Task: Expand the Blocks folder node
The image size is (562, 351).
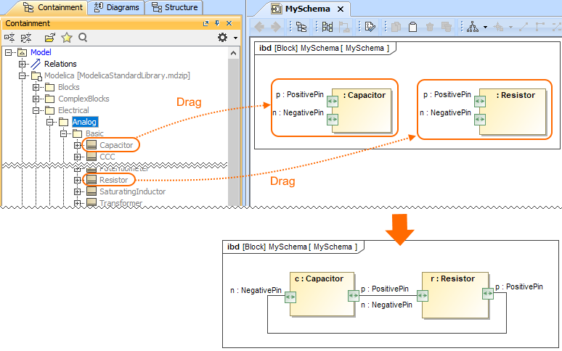Action: click(x=36, y=87)
